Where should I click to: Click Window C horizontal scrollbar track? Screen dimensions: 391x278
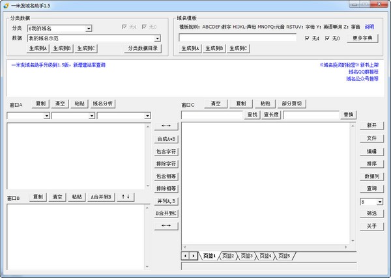point(265,247)
